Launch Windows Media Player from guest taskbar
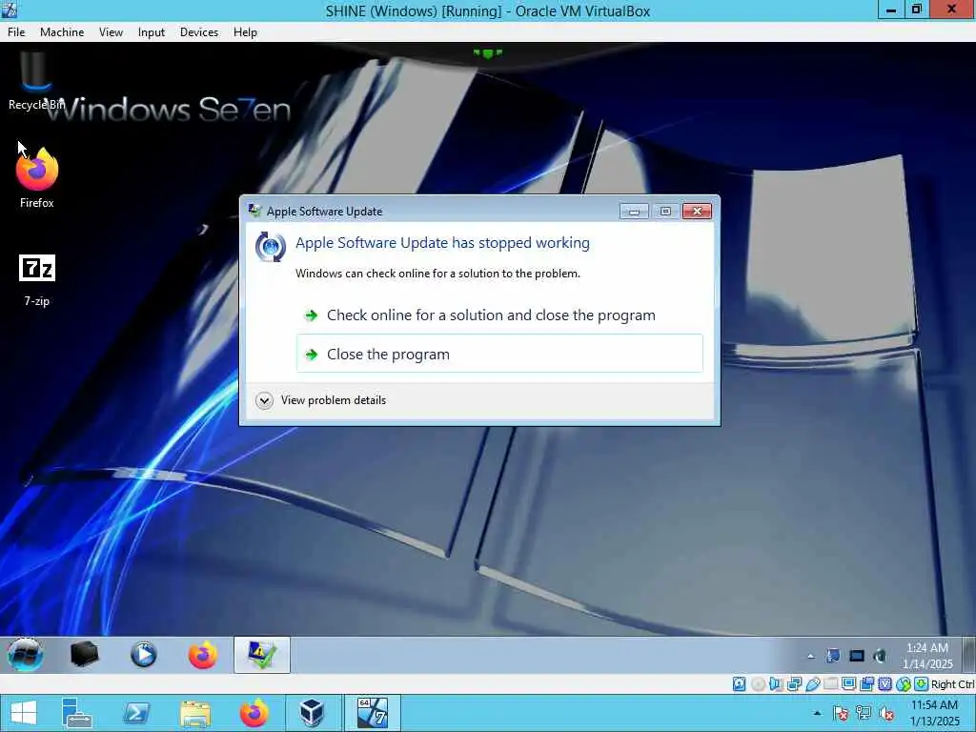This screenshot has height=732, width=976. [143, 655]
